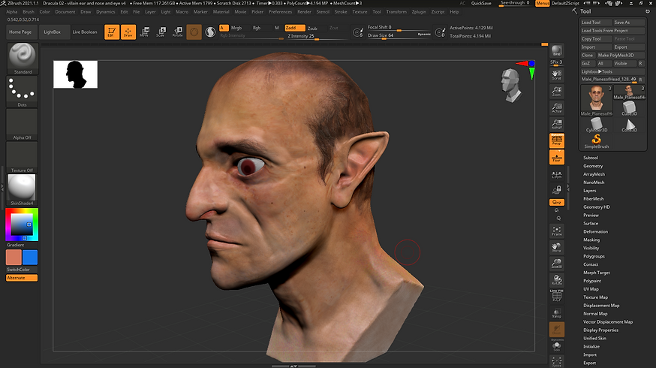The width and height of the screenshot is (656, 368).
Task: Click the BPR render button
Action: click(x=556, y=50)
